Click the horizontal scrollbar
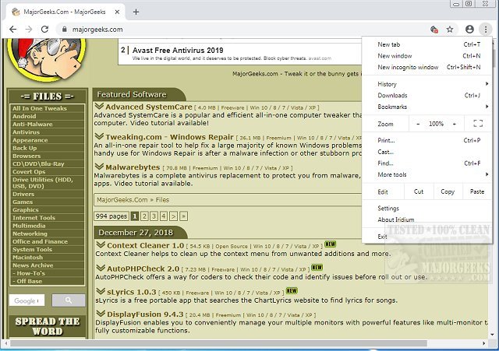This screenshot has height=351, width=499. (218, 343)
